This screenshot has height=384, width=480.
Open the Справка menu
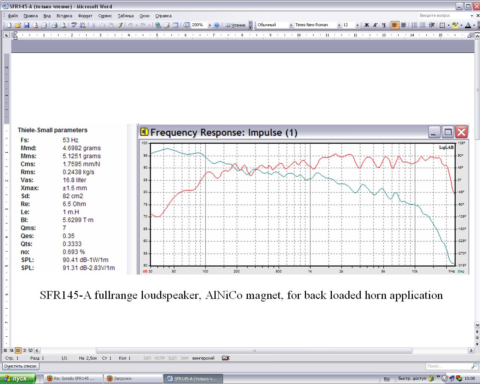coord(163,16)
